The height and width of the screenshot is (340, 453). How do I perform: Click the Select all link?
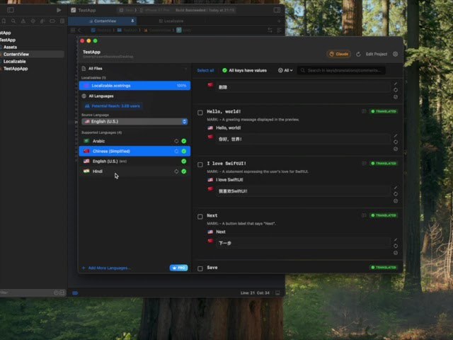tap(205, 70)
